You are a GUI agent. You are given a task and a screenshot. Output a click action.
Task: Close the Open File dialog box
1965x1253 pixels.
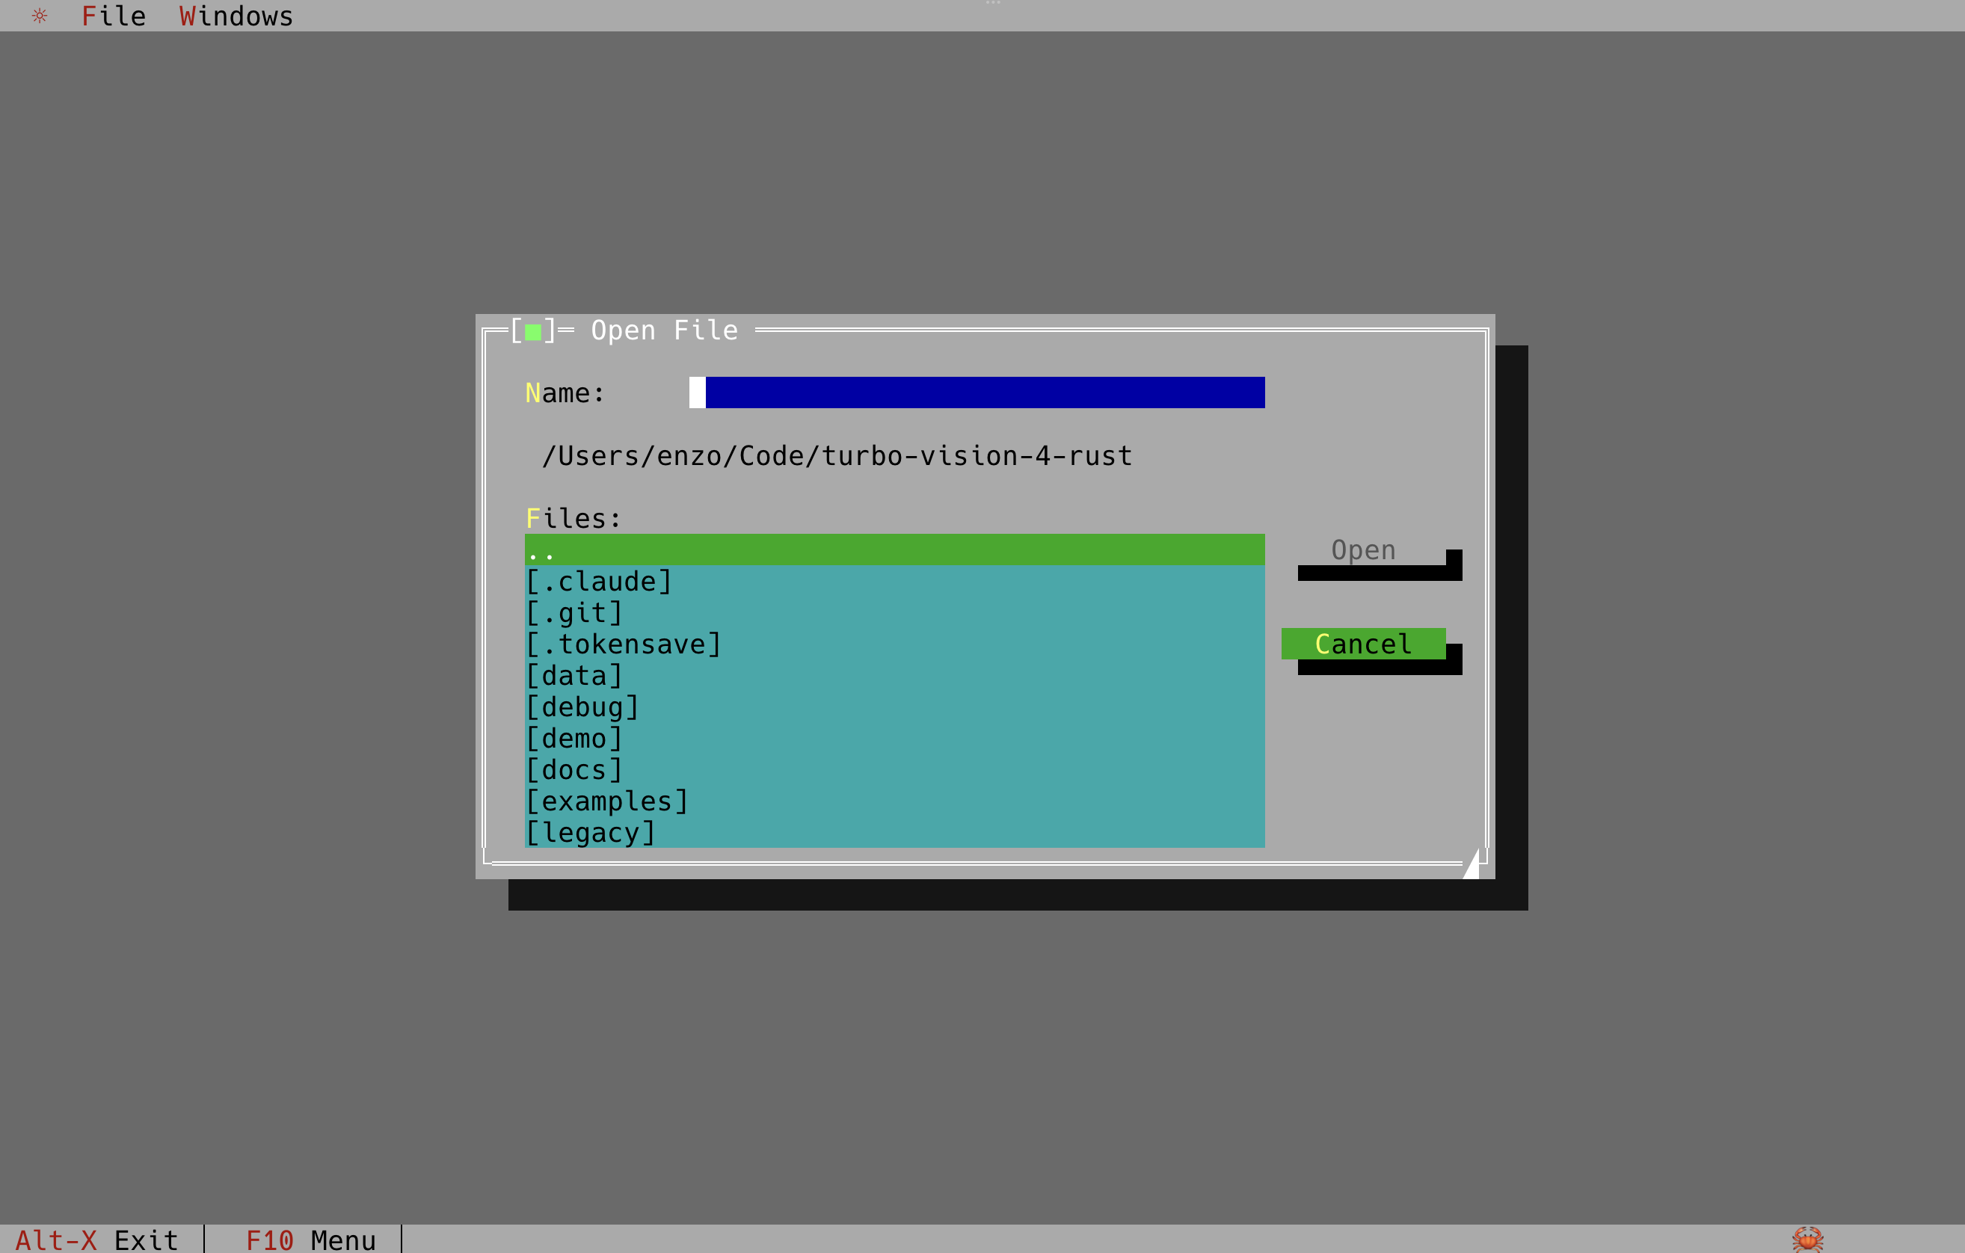click(533, 330)
